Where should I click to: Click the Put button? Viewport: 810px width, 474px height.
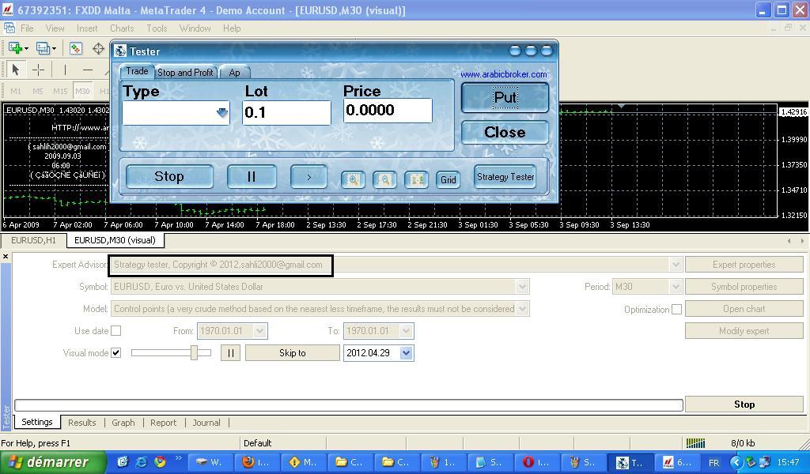point(505,97)
